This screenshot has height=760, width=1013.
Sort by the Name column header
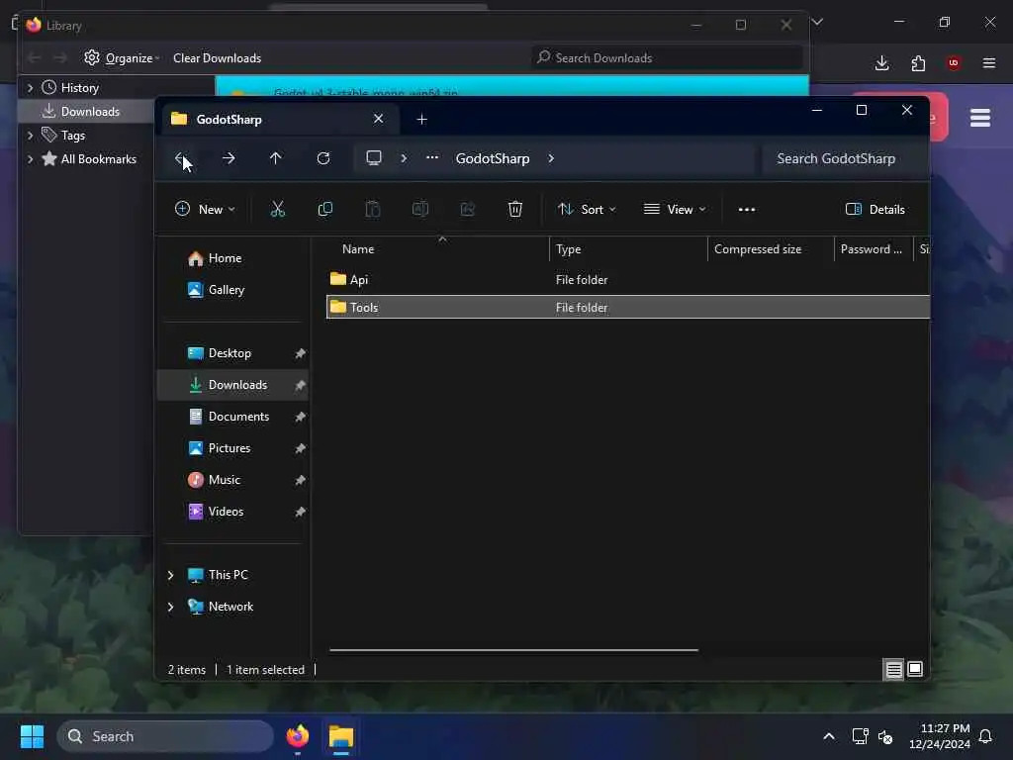[x=358, y=249]
